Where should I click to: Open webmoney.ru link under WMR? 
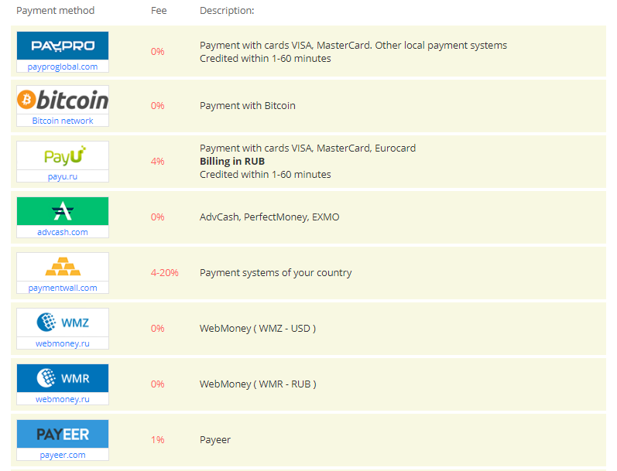[63, 399]
